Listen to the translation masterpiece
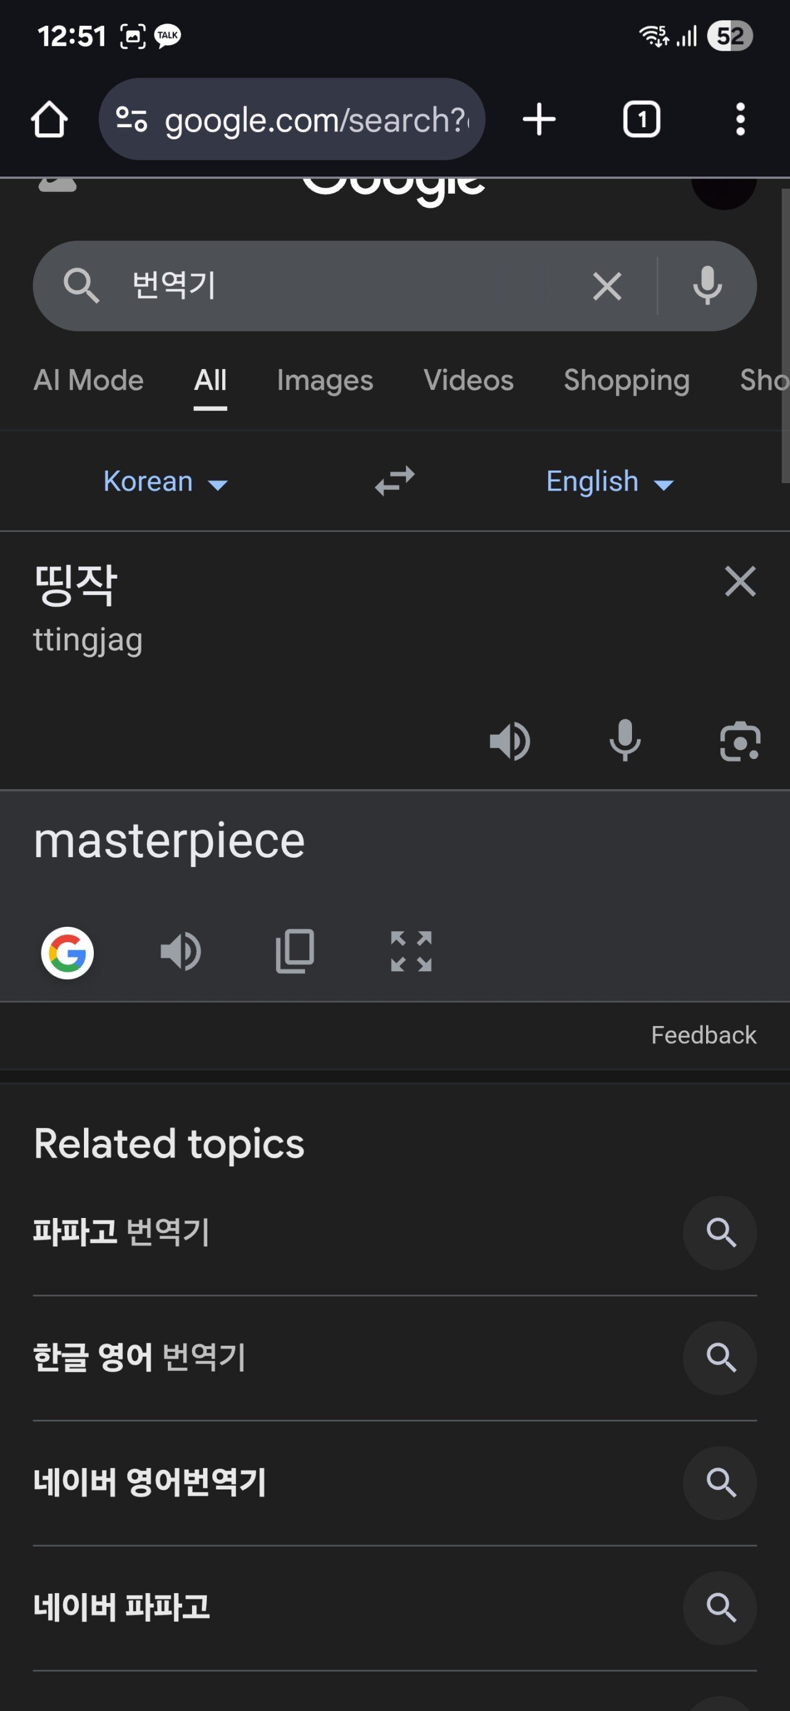Viewport: 790px width, 1711px height. 181,952
